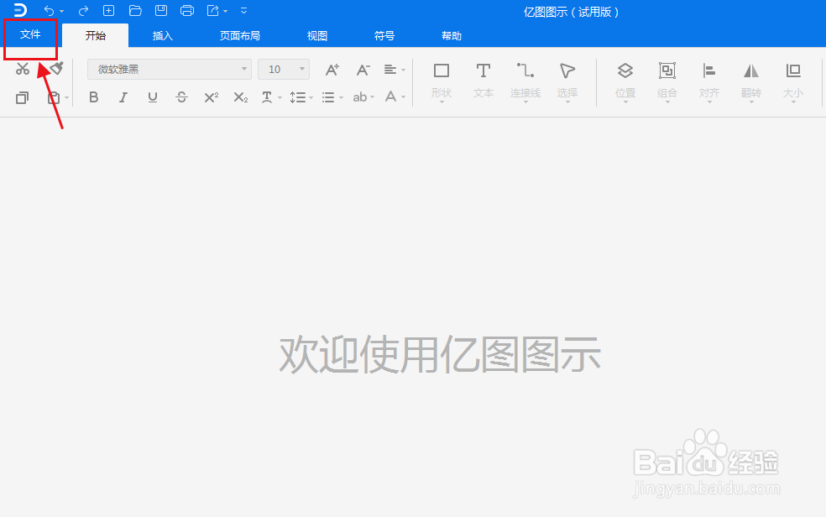Toggle underline formatting
Viewport: 826px width, 517px height.
[152, 97]
